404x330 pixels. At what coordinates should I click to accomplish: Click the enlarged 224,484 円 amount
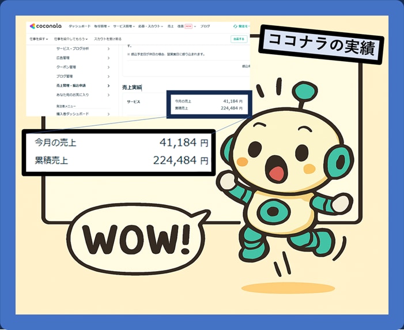pos(180,160)
